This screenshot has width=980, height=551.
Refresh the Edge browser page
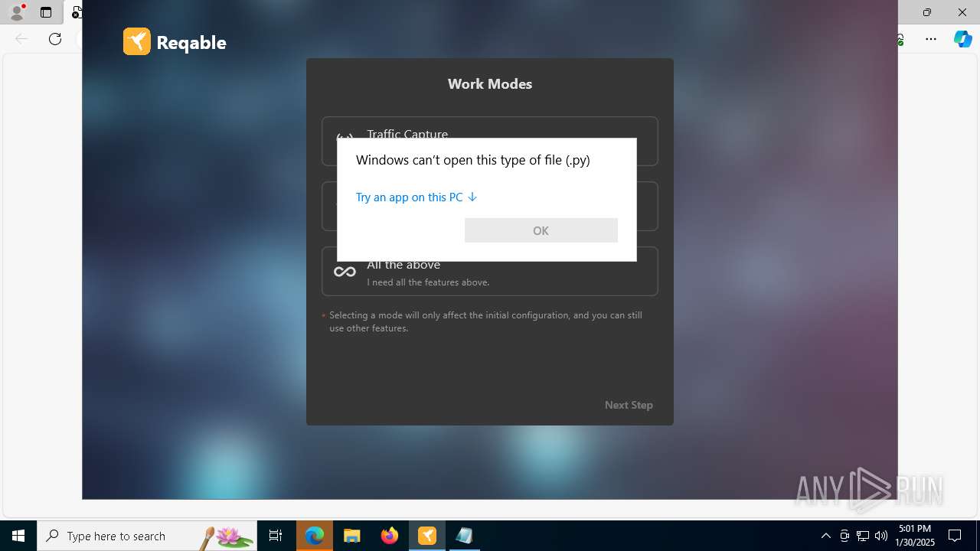click(x=55, y=39)
